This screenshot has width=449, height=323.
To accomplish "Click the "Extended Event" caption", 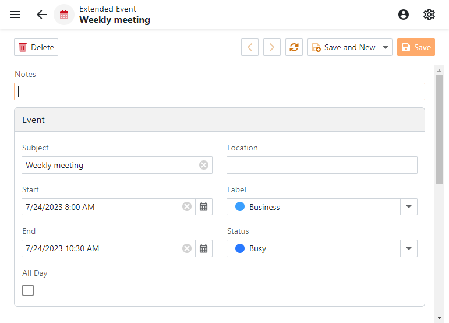I will click(107, 9).
